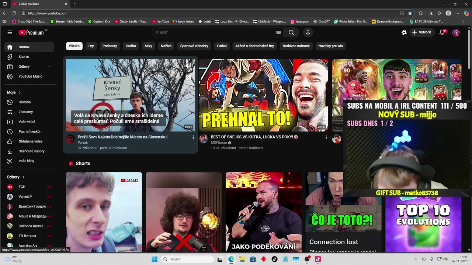
Task: Open Domov in the sidebar
Action: click(29, 47)
